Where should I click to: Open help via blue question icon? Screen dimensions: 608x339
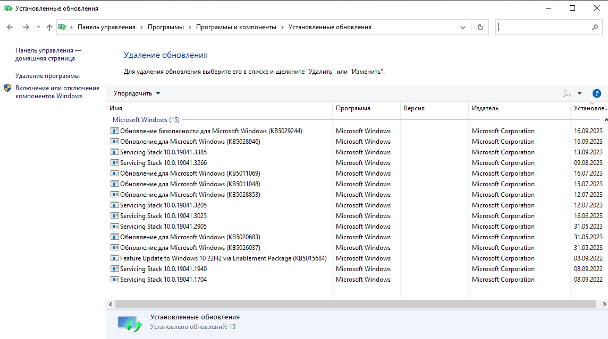coord(596,93)
